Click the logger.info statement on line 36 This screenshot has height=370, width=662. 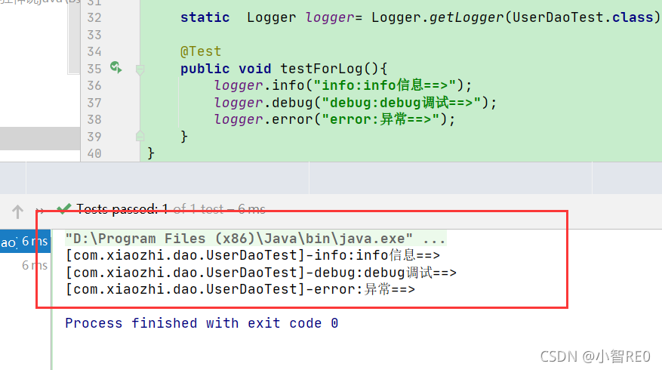tap(343, 85)
